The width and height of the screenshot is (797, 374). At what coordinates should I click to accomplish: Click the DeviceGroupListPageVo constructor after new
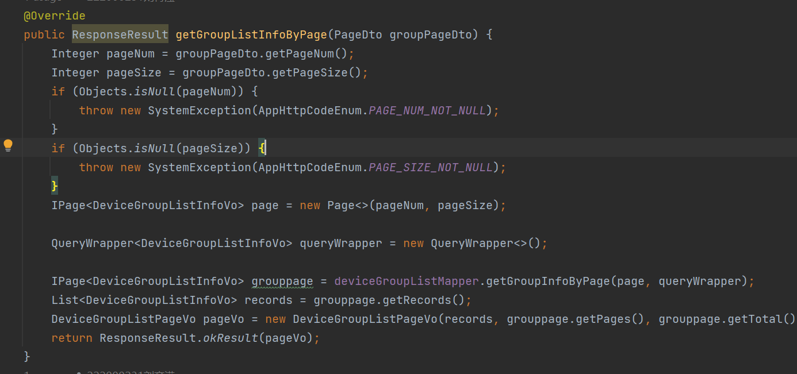click(365, 319)
